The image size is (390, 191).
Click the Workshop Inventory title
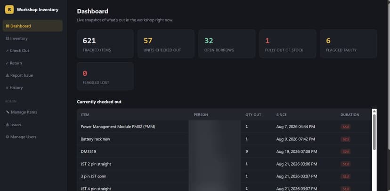point(38,10)
